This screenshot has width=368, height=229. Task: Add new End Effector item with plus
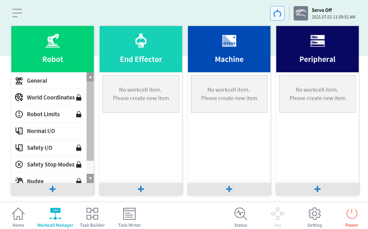141,189
